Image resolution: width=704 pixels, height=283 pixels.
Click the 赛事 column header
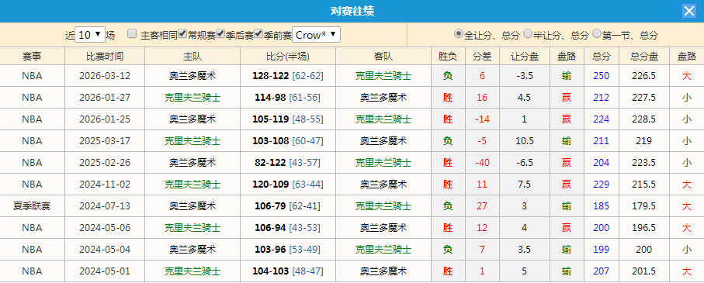coord(33,56)
